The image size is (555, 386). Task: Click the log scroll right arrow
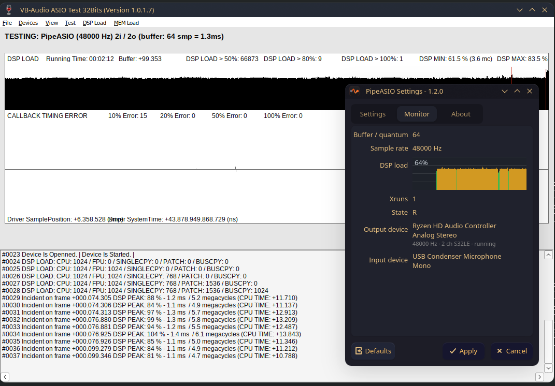pyautogui.click(x=539, y=377)
